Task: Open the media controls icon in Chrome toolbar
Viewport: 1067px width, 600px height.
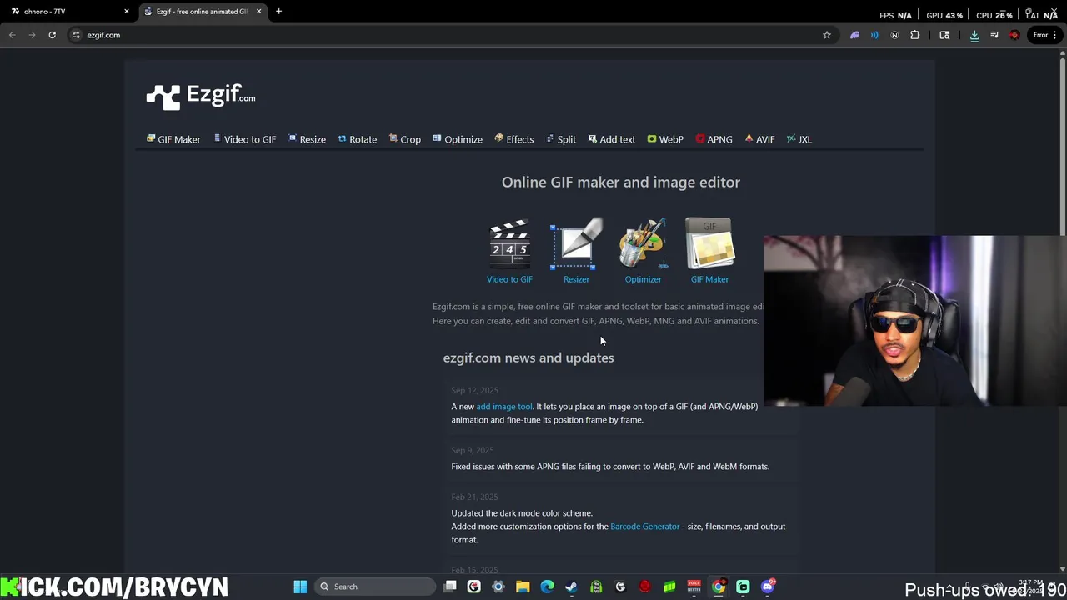Action: [x=994, y=35]
